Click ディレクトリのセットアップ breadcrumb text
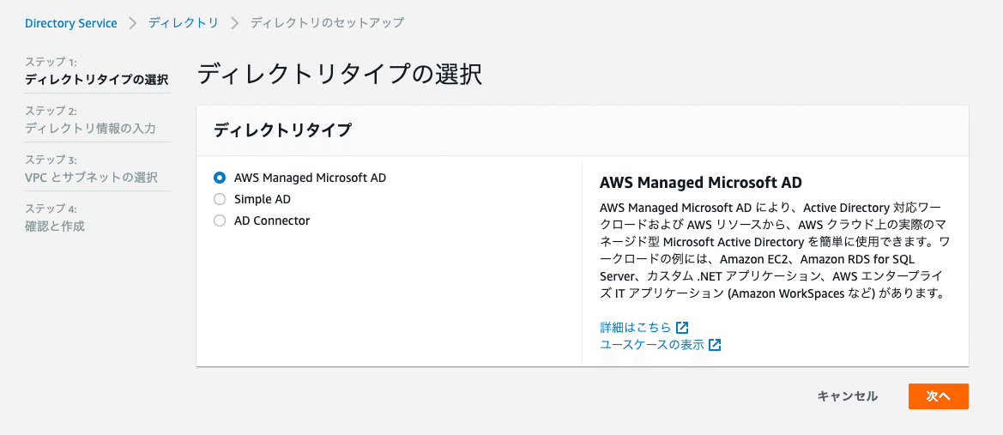The height and width of the screenshot is (435, 1003). (327, 23)
